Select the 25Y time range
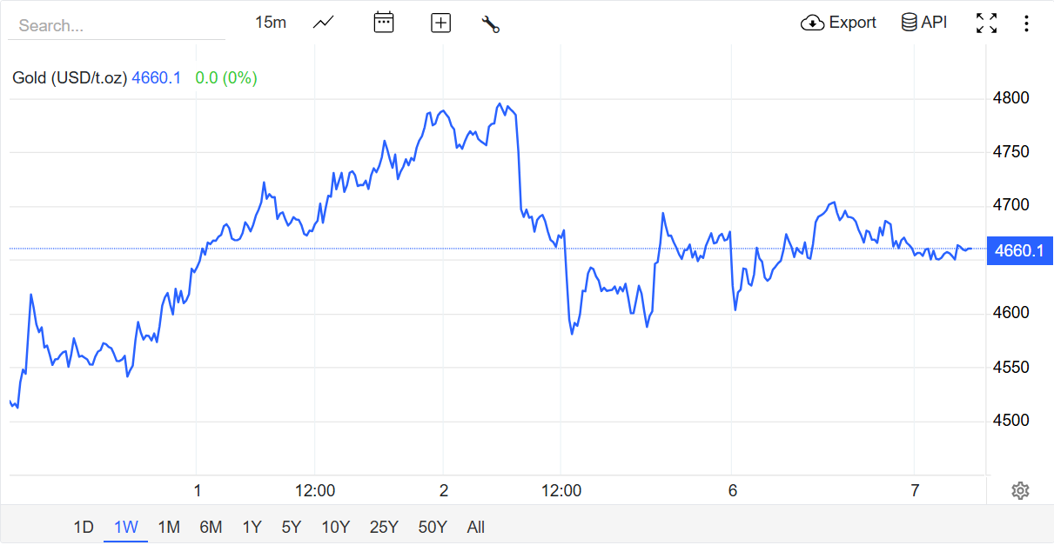This screenshot has height=545, width=1054. (x=384, y=527)
